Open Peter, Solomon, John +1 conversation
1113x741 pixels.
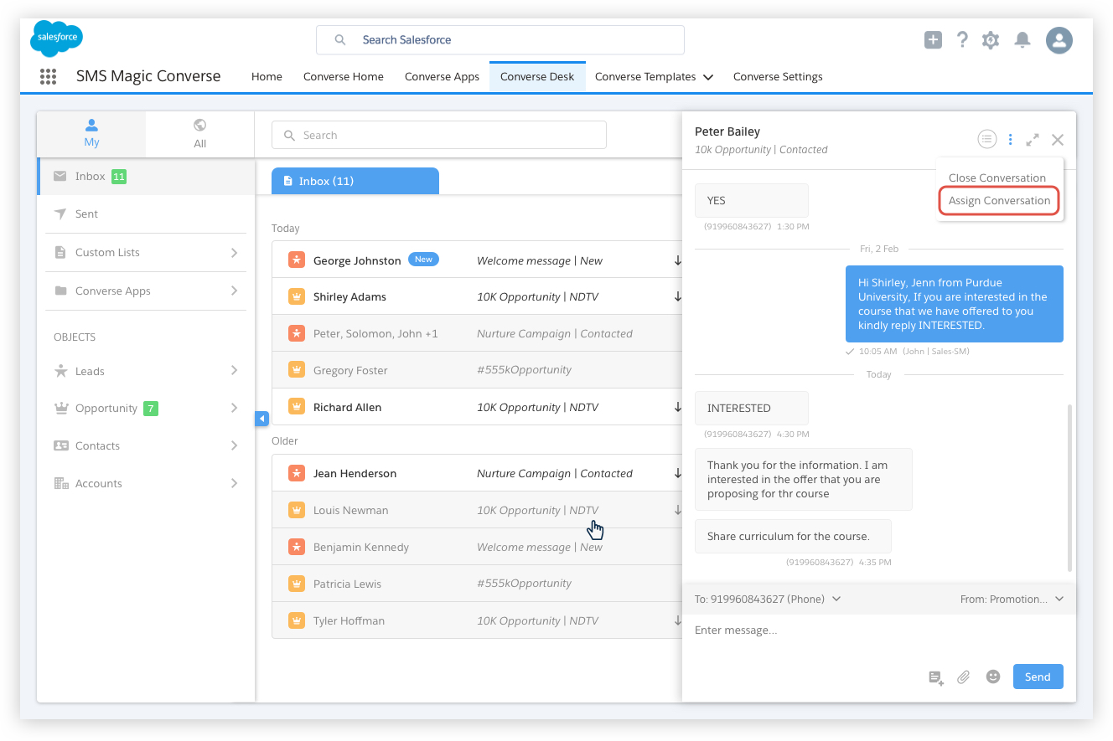(477, 333)
